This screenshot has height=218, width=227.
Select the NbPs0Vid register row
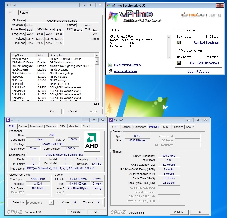[x=53, y=77]
